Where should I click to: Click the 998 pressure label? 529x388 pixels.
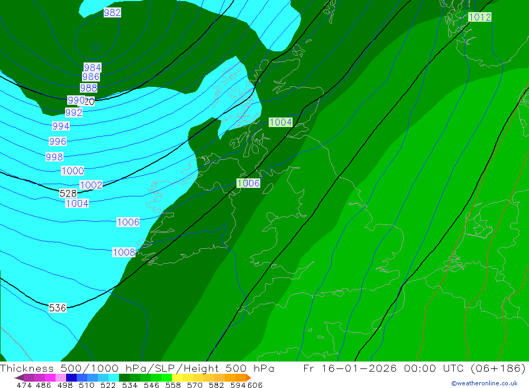pos(54,157)
